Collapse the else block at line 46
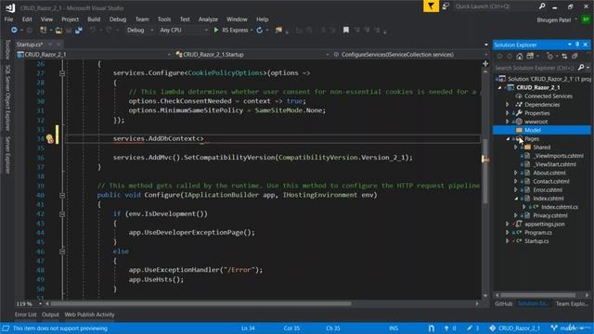 pyautogui.click(x=62, y=251)
